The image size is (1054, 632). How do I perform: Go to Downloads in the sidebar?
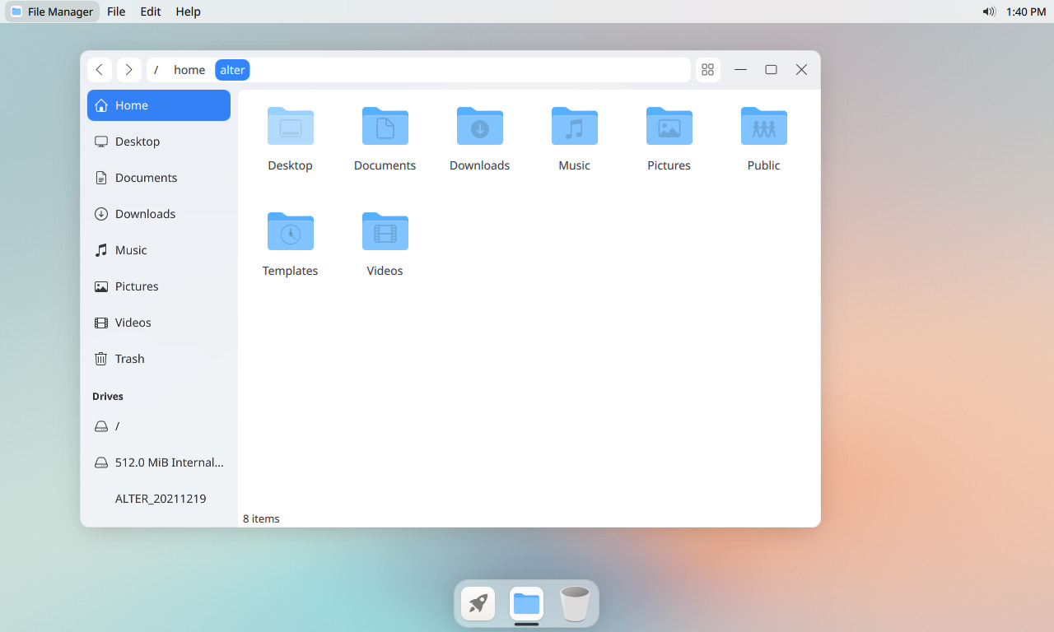[x=159, y=214]
